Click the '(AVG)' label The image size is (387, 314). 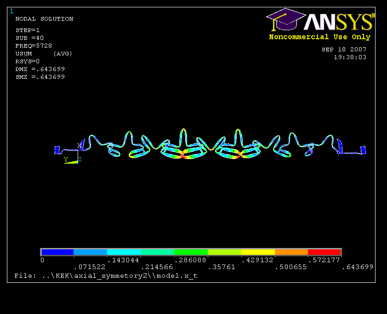pyautogui.click(x=63, y=54)
